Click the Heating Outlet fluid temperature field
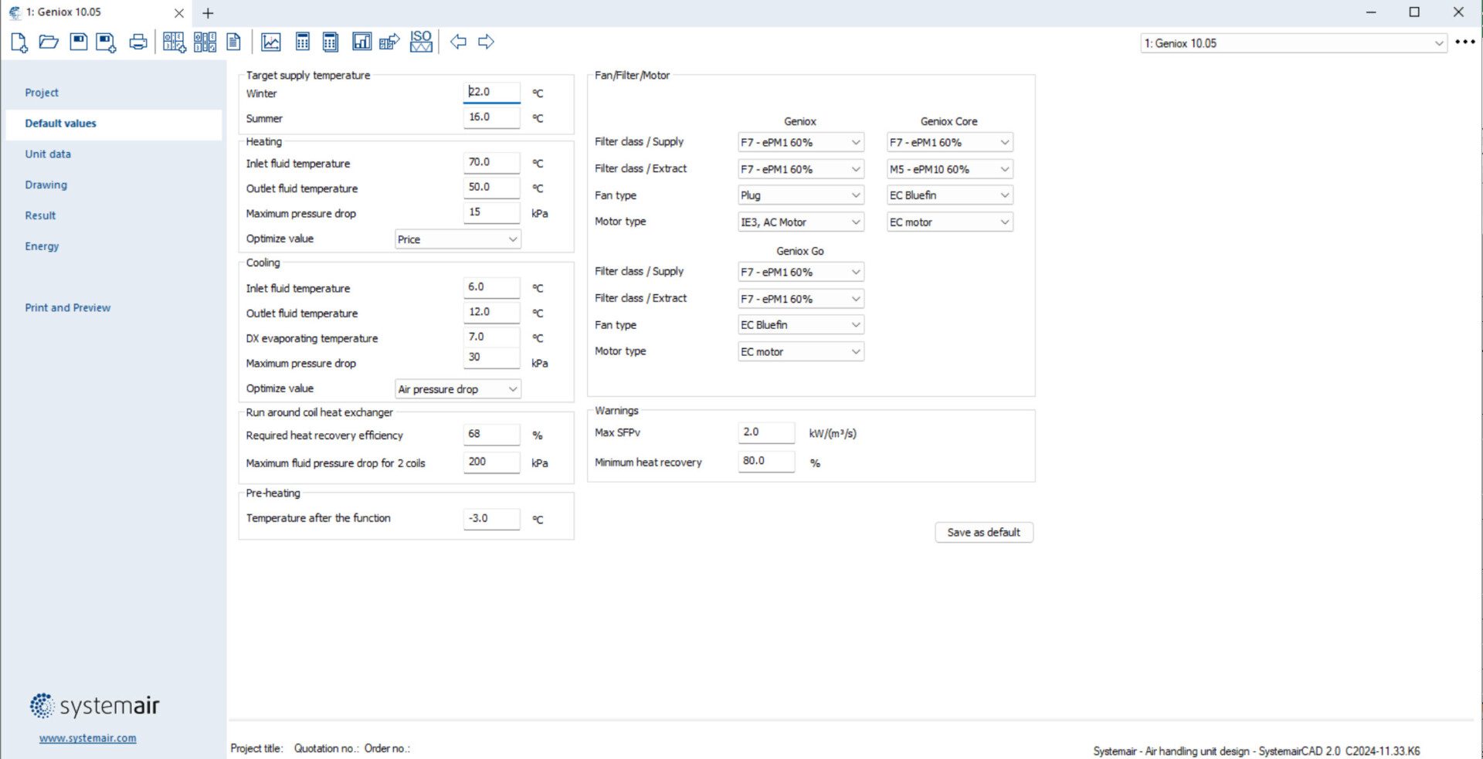Viewport: 1483px width, 759px height. (491, 188)
